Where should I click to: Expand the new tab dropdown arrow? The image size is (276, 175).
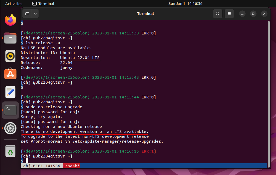click(x=36, y=14)
